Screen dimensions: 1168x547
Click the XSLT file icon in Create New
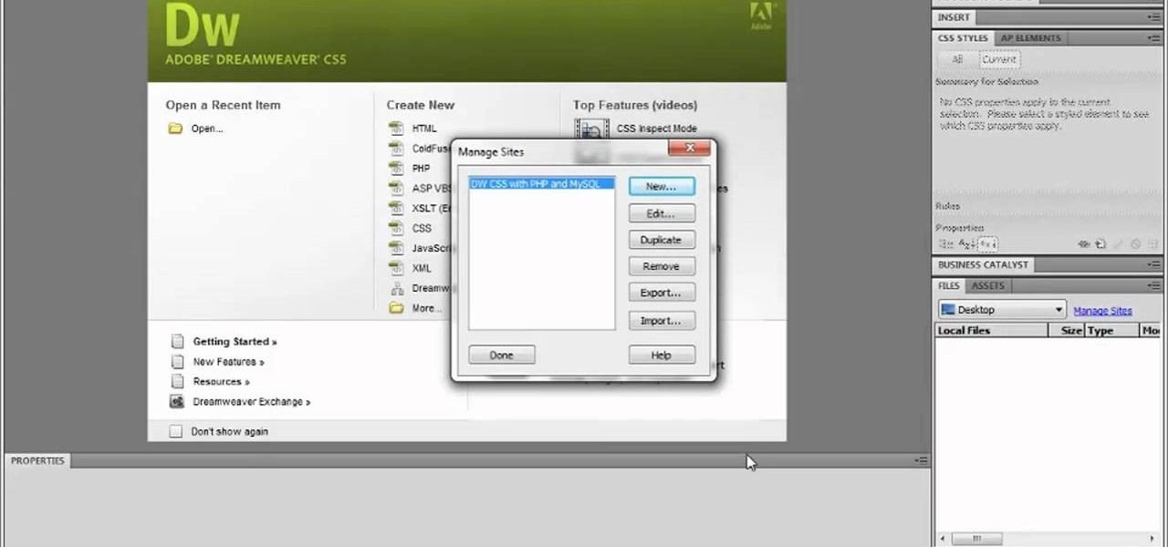pyautogui.click(x=396, y=208)
